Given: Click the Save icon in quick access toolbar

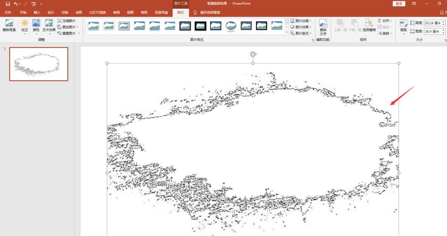Looking at the screenshot, I should pyautogui.click(x=8, y=4).
